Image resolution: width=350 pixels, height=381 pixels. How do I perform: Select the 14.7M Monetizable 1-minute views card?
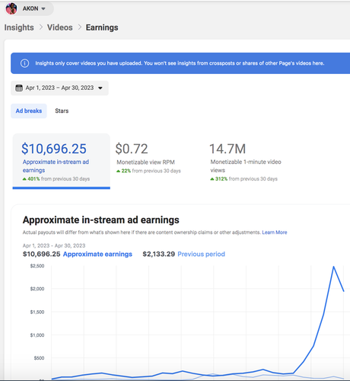coord(245,162)
